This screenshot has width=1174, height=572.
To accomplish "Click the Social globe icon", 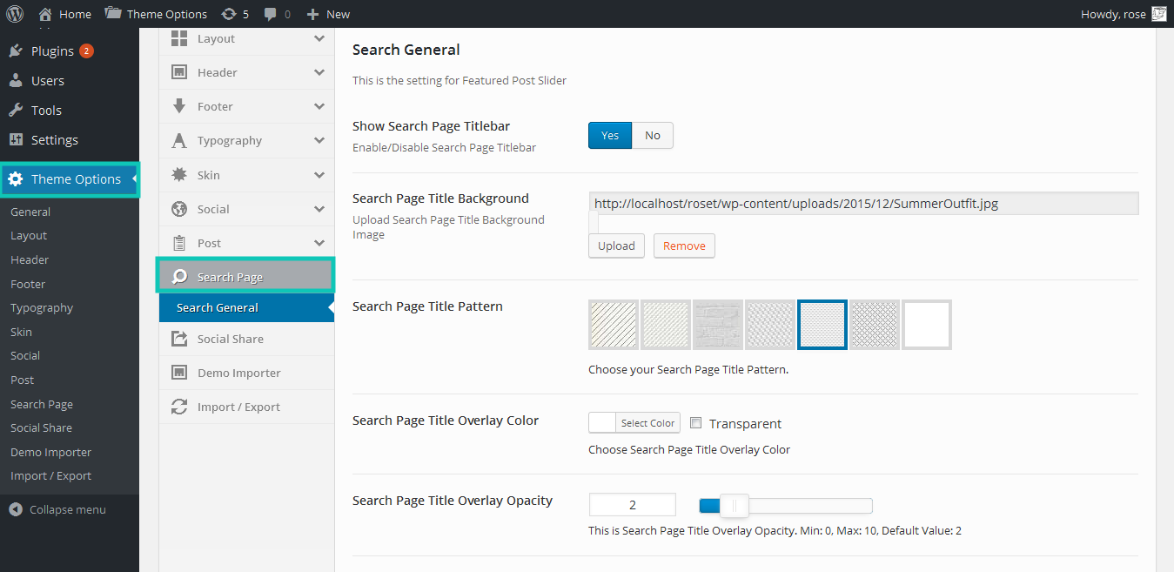I will 179,209.
